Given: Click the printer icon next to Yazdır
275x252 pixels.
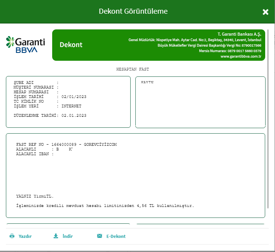Looking at the screenshot, I should coord(12,236).
